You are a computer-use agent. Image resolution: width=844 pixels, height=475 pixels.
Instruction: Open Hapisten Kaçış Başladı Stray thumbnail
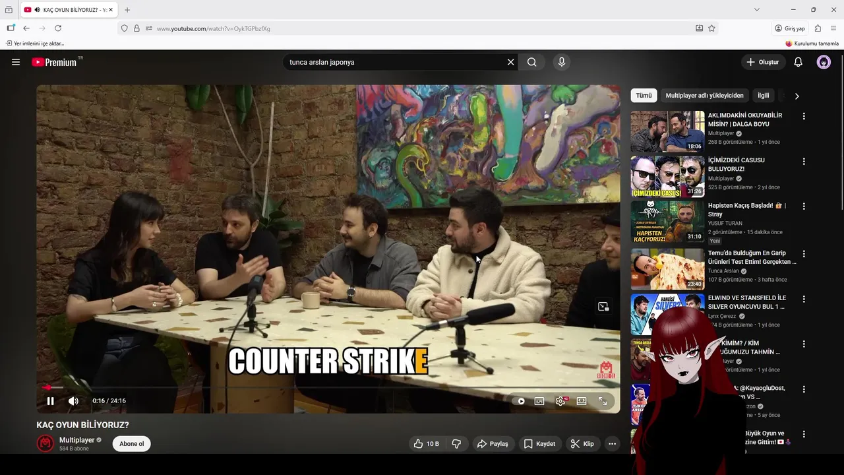click(667, 222)
